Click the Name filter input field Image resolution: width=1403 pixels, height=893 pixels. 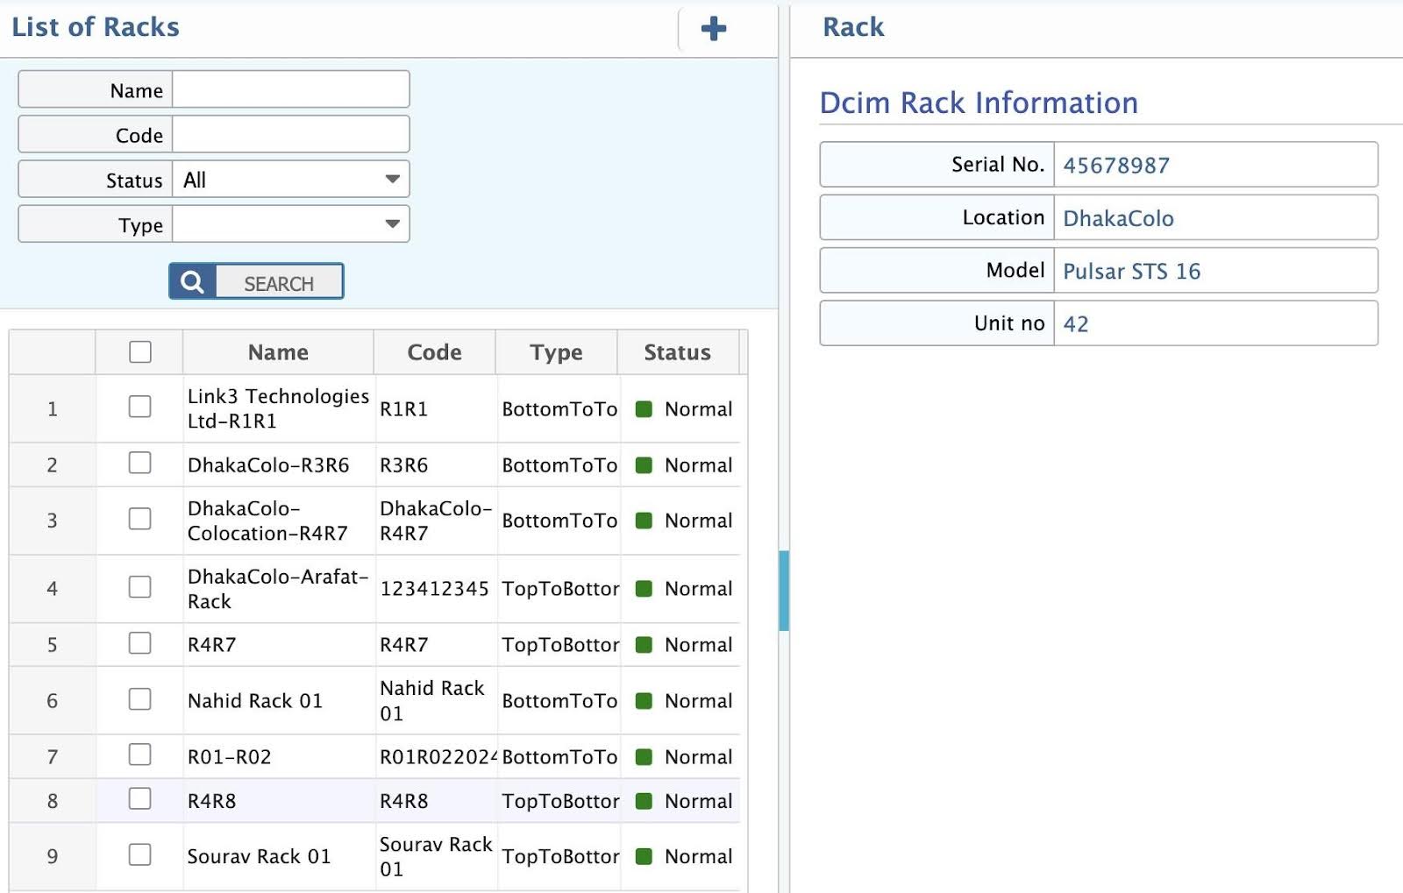pyautogui.click(x=290, y=89)
